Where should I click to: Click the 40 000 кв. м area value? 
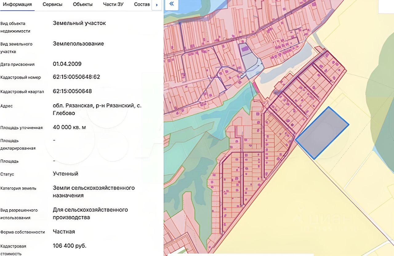69,127
